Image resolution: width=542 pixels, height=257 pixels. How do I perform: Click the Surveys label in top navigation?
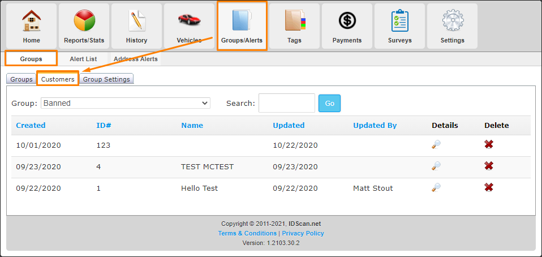(x=399, y=40)
